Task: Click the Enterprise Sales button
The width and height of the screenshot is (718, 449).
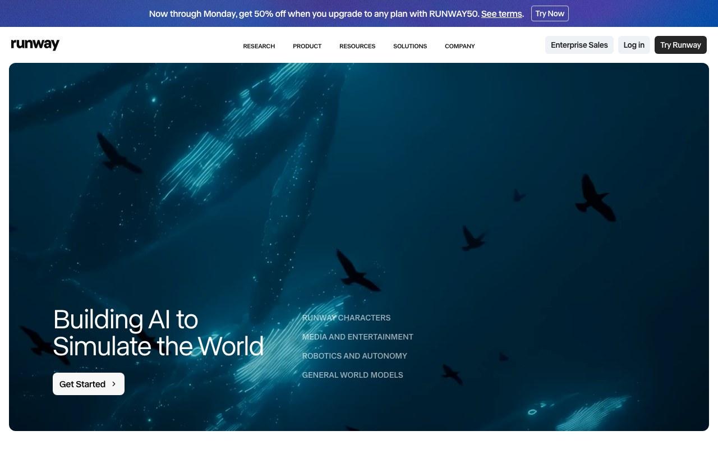Action: pos(579,45)
